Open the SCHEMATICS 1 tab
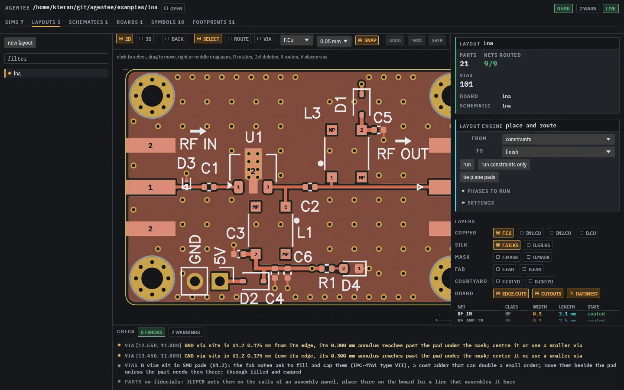The height and width of the screenshot is (390, 624). click(88, 22)
